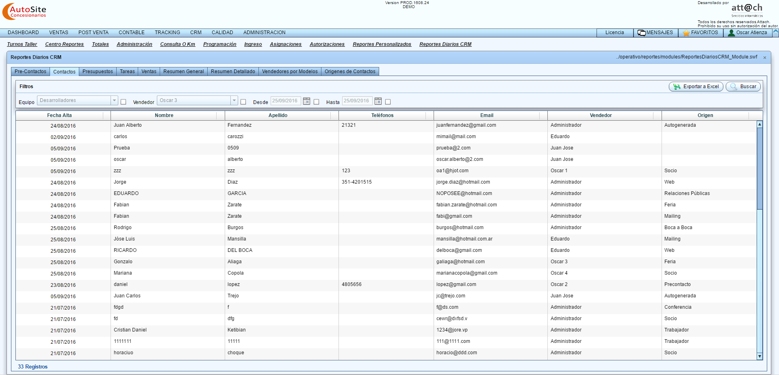Switch to the Resumen Detallado tab

point(233,72)
